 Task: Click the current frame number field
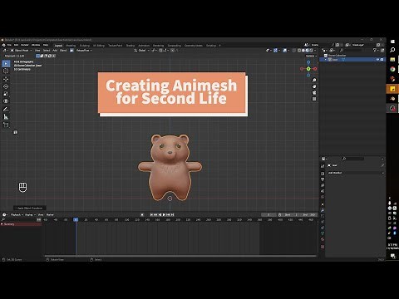coord(268,215)
